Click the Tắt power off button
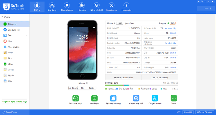The height and width of the screenshot is (115, 216). click(82, 88)
